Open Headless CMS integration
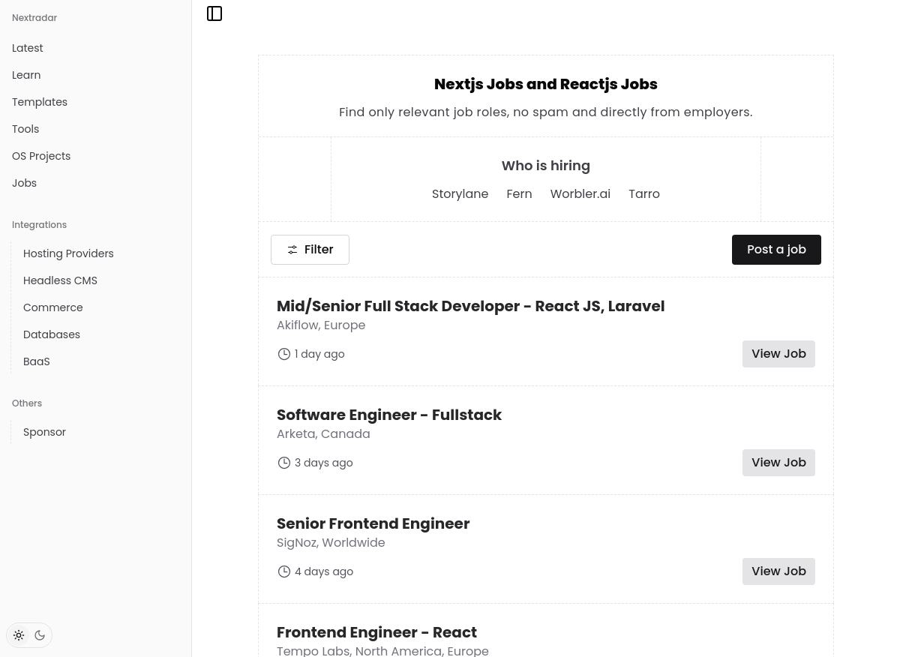 click(60, 280)
